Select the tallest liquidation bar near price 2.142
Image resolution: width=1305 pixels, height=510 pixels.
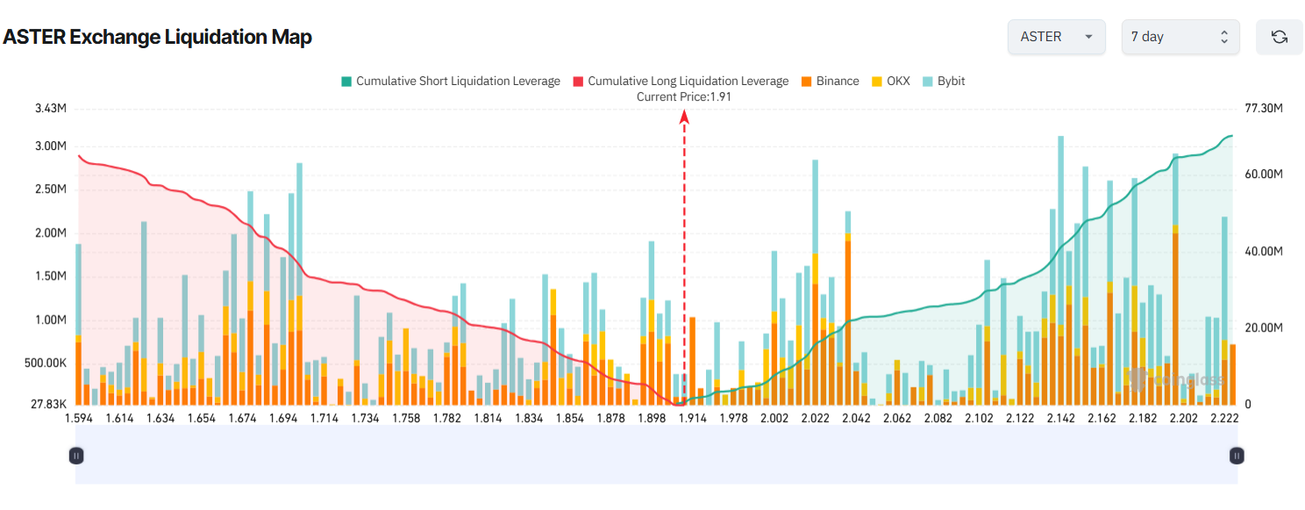click(1059, 263)
